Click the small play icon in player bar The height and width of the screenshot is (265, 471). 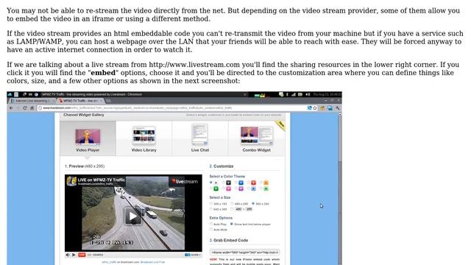pyautogui.click(x=74, y=255)
